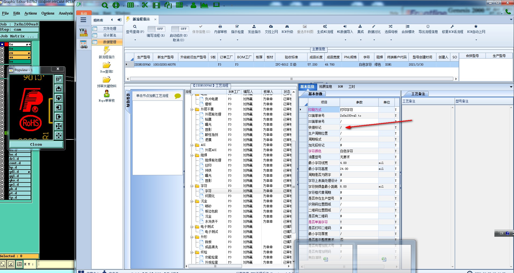
Task: Open the Actions menu in Graphic Editor
Action: coord(31,13)
